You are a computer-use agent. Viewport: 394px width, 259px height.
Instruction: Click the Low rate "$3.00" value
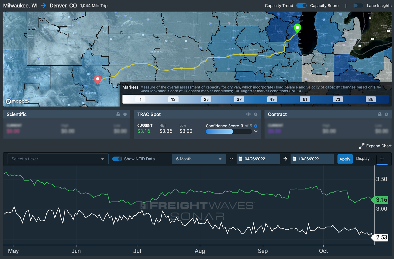[186, 131]
